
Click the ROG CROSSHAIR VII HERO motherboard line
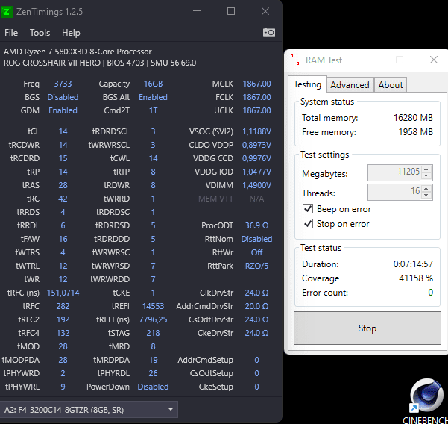[x=100, y=63]
